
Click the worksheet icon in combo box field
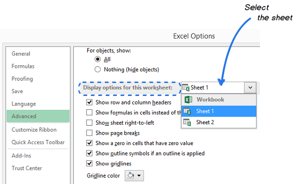(186, 88)
